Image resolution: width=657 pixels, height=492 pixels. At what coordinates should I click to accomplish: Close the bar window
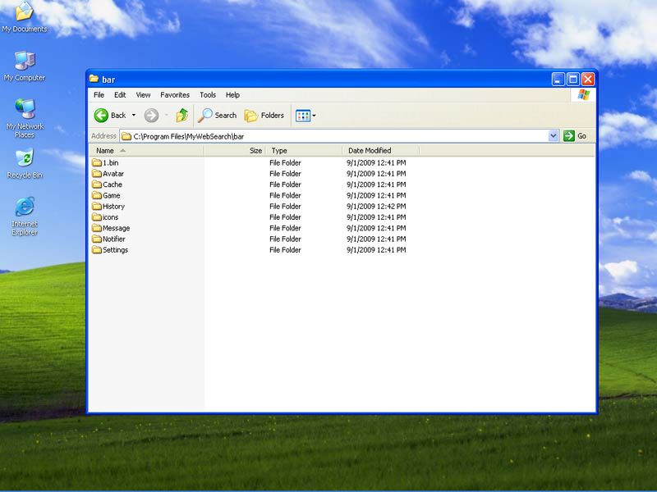point(588,79)
